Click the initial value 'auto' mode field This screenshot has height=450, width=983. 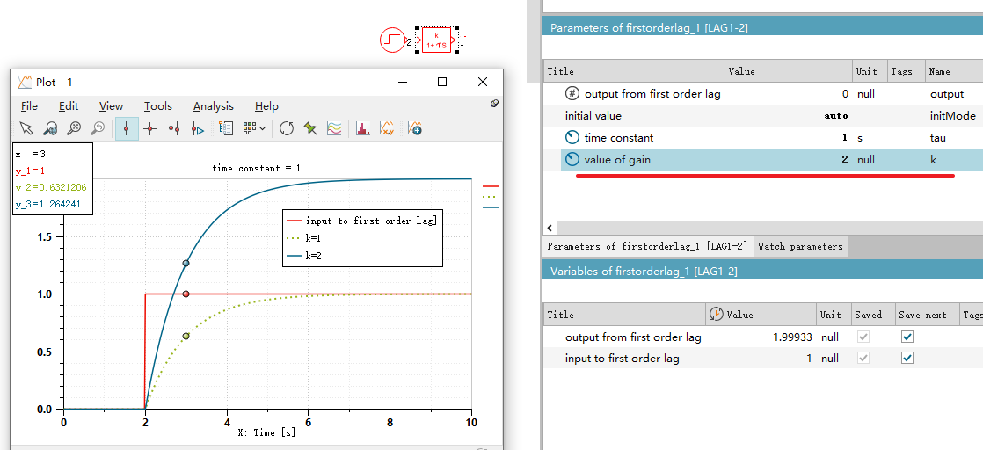tap(835, 115)
